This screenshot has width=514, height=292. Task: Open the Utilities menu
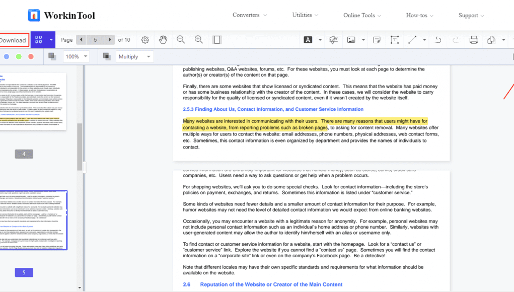tap(305, 15)
